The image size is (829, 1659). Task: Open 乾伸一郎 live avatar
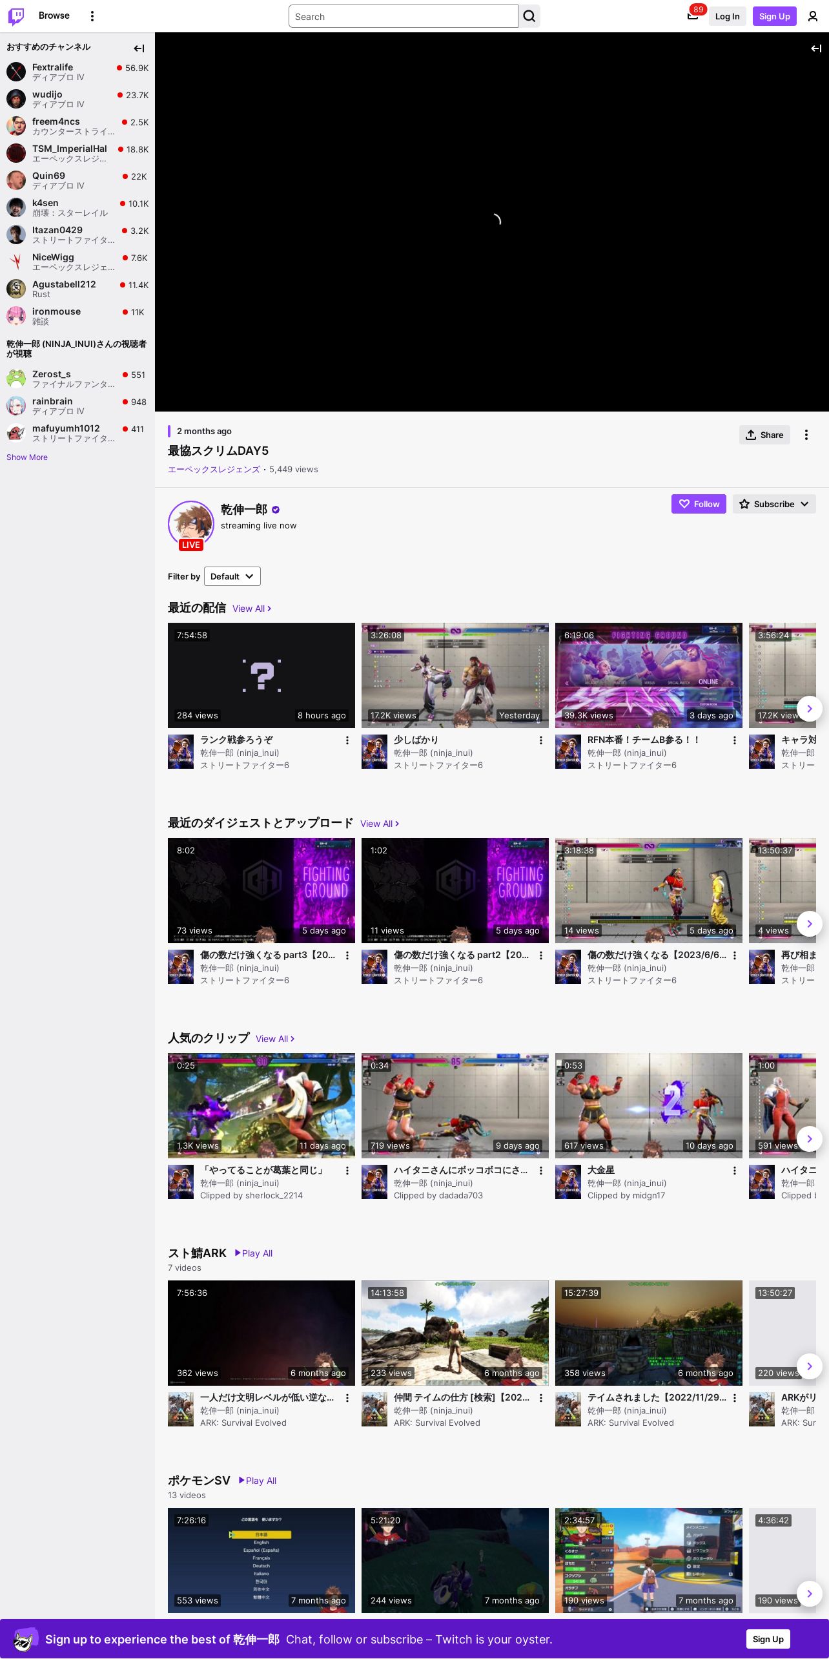191,524
